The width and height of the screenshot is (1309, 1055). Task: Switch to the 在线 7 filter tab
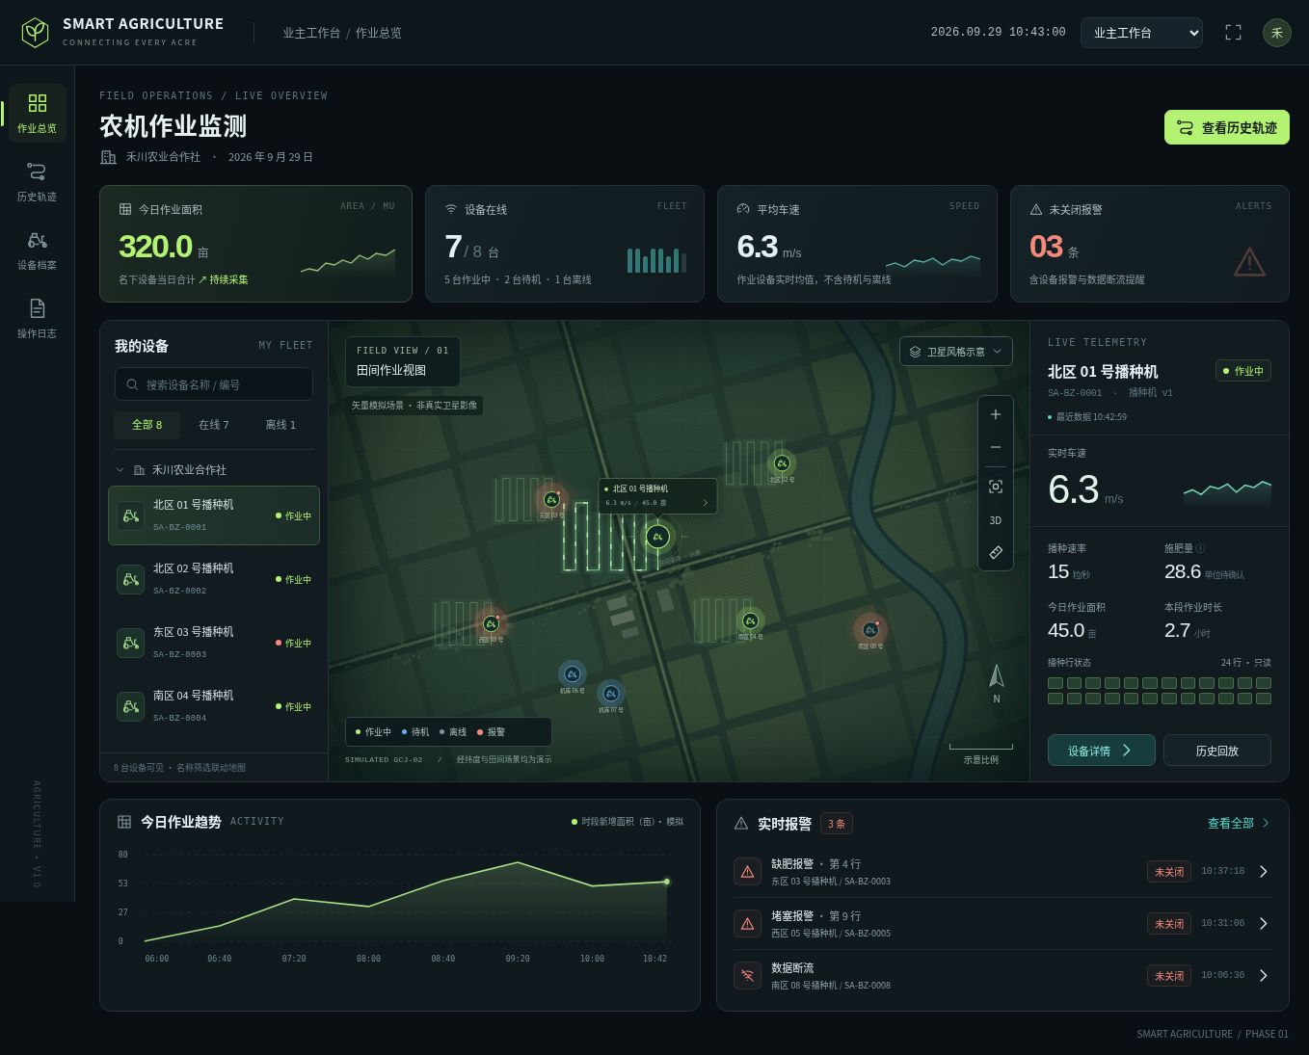pos(213,425)
